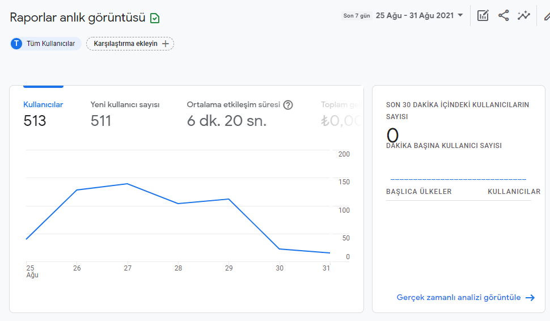The width and height of the screenshot is (550, 321).
Task: Open the Insights sparkline icon
Action: 524,15
